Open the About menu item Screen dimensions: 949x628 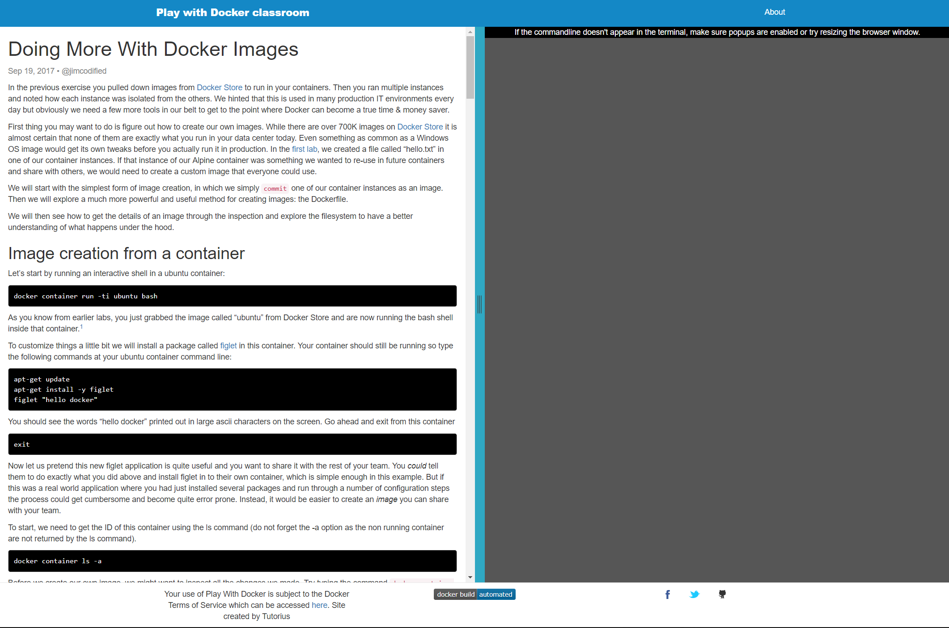point(775,12)
